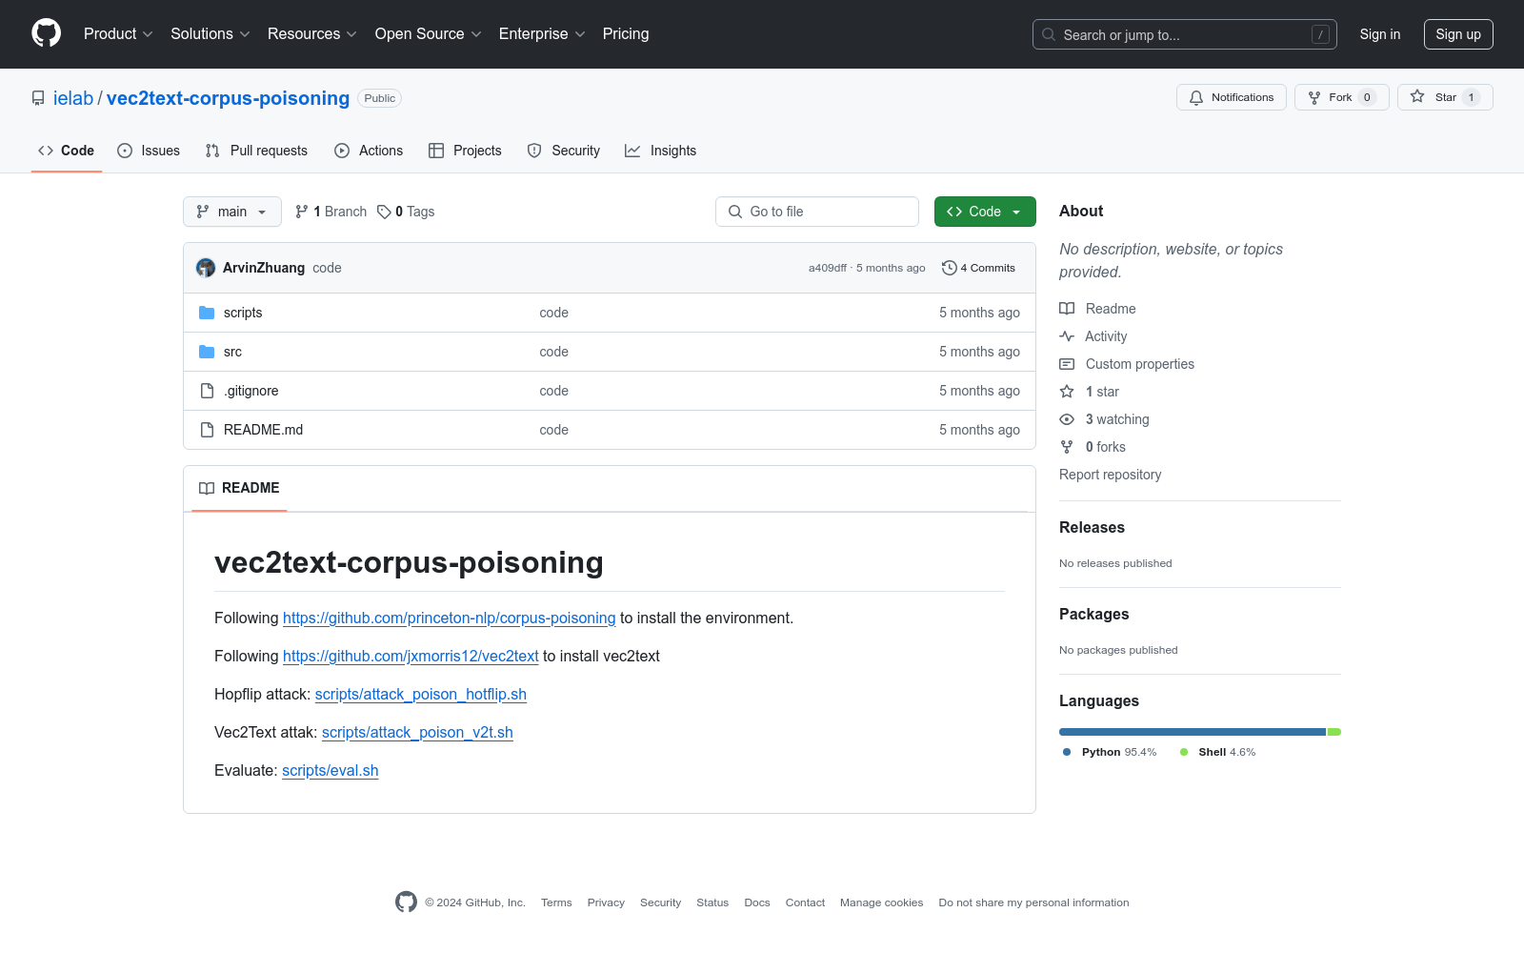Open the ielab organization link
The height and width of the screenshot is (953, 1524).
point(73,98)
